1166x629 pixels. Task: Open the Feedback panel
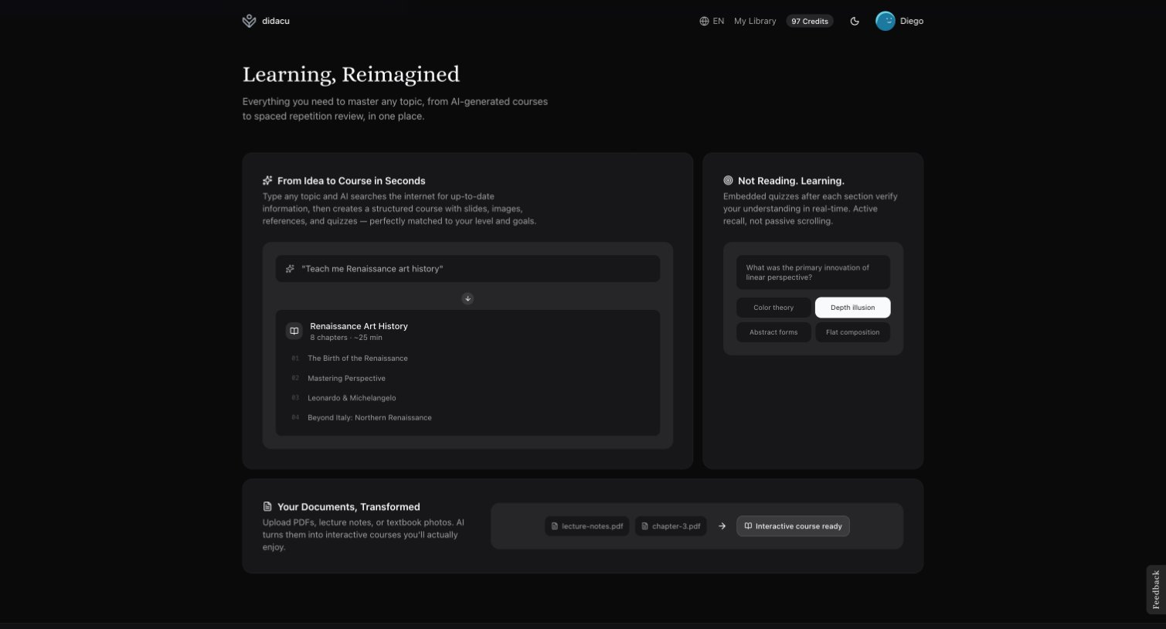click(1155, 589)
